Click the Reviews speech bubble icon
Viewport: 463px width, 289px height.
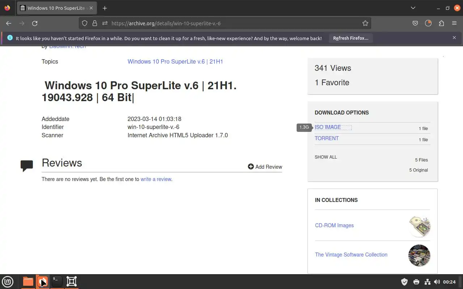pos(27,165)
